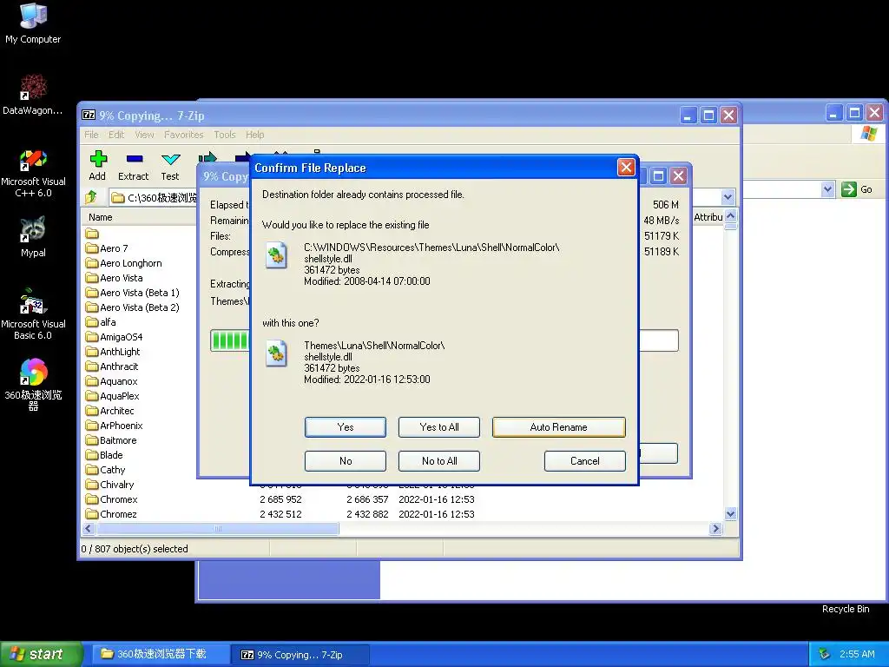Select Microsoft Visual Basic 6.0 icon
Screen dimensions: 889x667
(x=33, y=314)
